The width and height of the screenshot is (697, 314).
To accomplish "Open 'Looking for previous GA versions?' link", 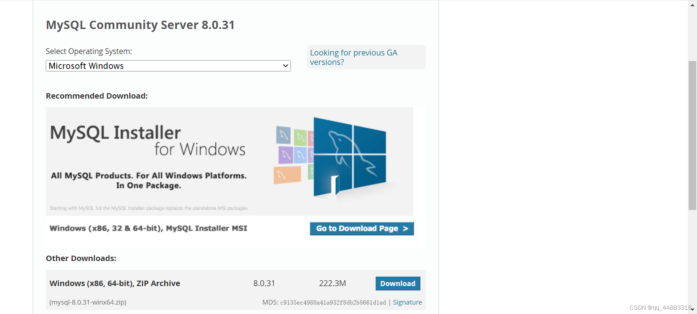I will 354,57.
